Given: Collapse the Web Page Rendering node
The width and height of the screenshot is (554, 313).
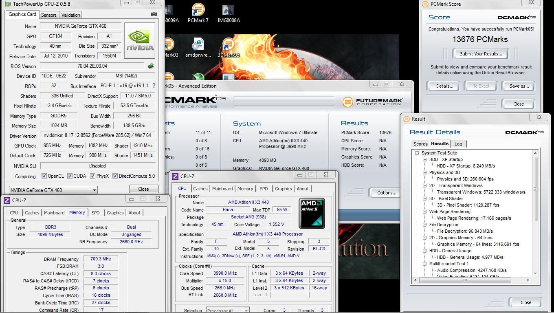Looking at the screenshot, I should point(425,212).
